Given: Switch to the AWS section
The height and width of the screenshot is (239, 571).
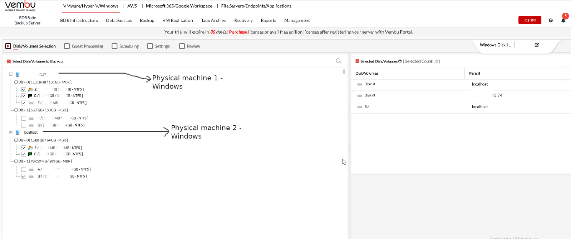Looking at the screenshot, I should coord(132,6).
